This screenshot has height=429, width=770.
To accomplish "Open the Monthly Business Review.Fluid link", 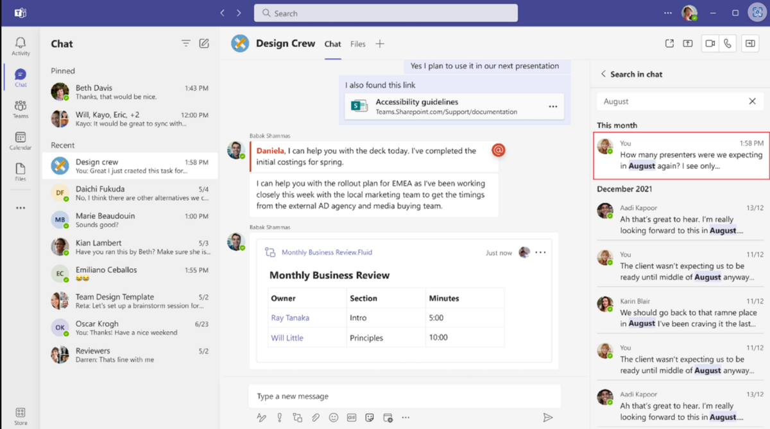I will 327,252.
